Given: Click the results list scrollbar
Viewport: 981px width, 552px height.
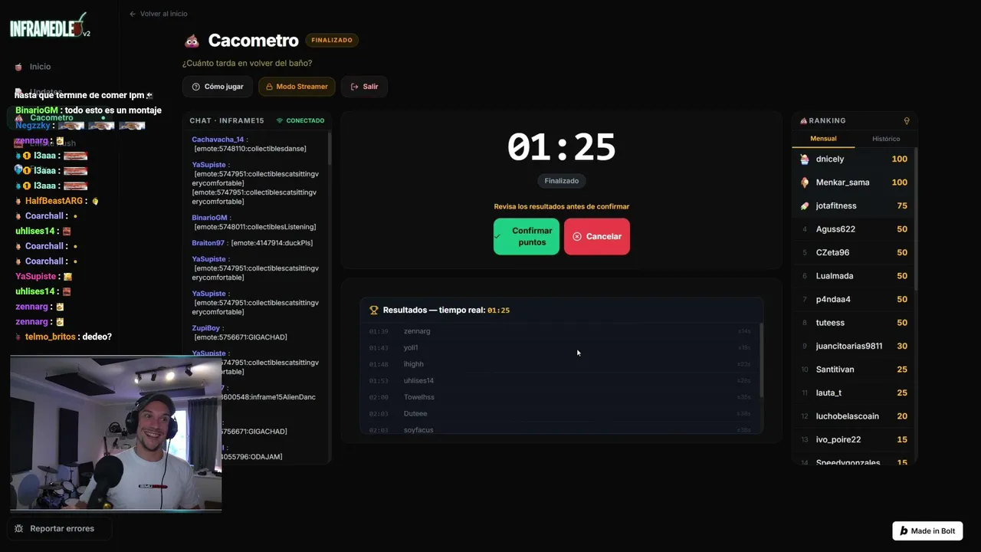Looking at the screenshot, I should click(x=761, y=360).
